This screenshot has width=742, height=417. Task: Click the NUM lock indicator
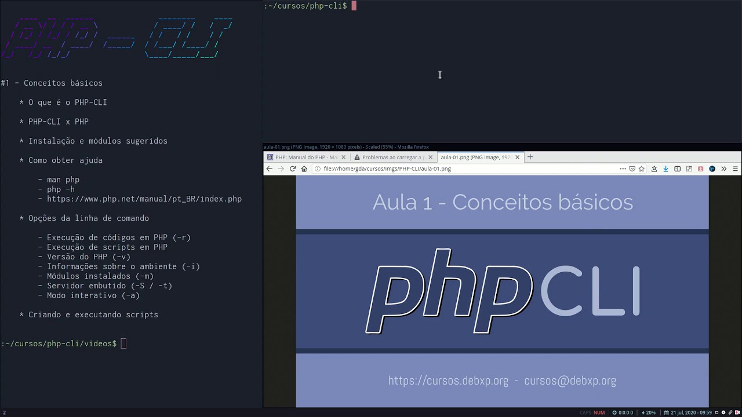point(599,412)
